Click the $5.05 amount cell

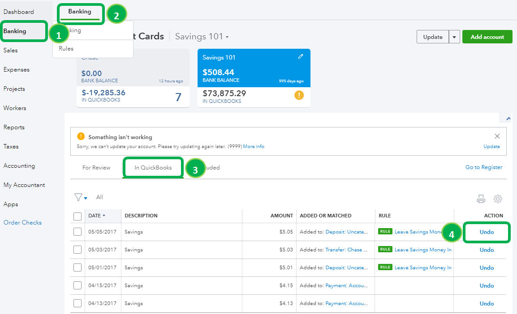click(x=286, y=232)
